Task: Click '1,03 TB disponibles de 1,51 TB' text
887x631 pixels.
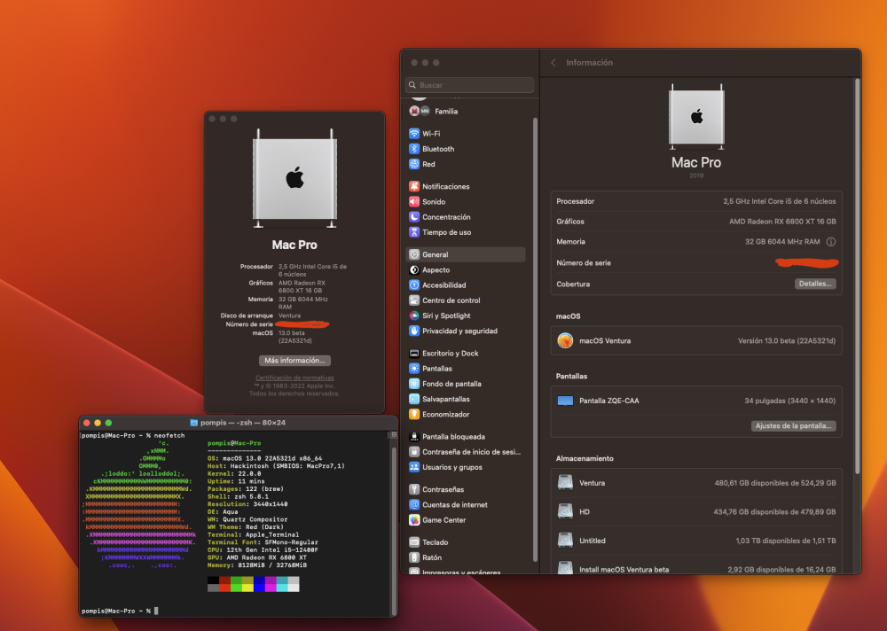Action: pos(786,541)
